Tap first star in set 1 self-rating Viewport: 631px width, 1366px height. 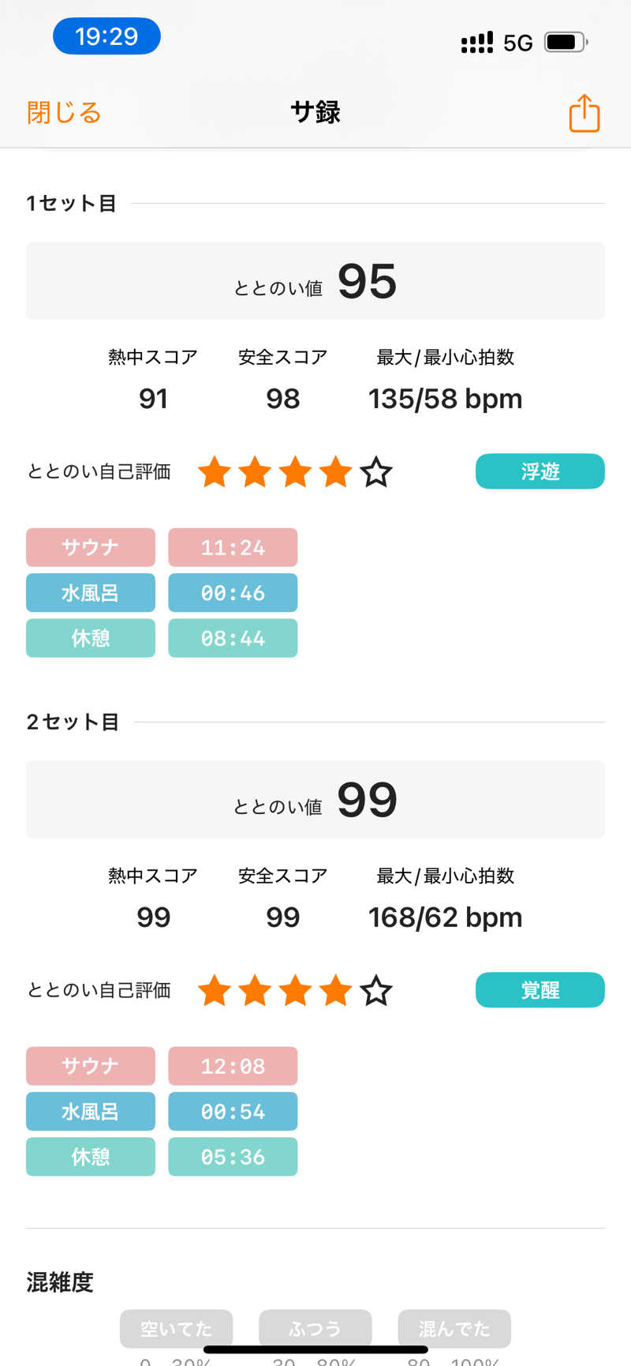(x=215, y=472)
